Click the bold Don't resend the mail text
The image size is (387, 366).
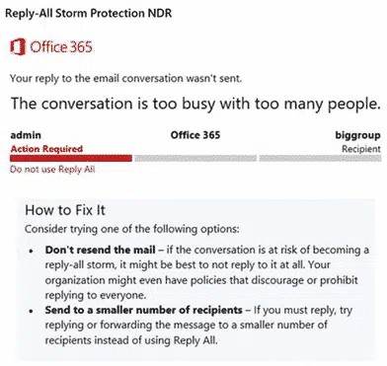click(x=101, y=250)
